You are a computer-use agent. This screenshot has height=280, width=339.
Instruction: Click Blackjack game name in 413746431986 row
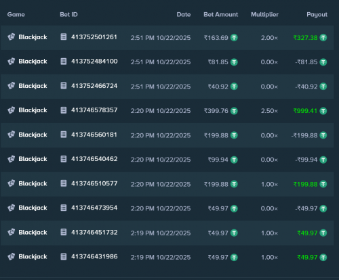(33, 257)
